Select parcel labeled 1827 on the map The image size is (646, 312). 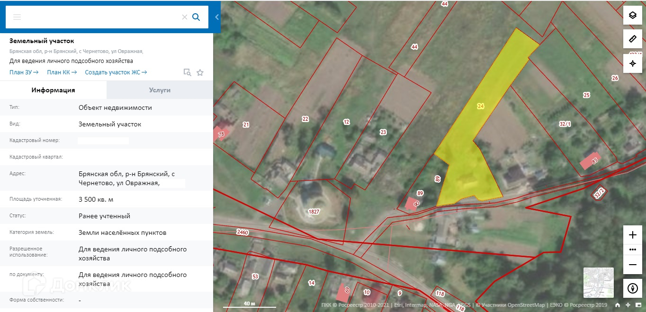click(x=314, y=212)
